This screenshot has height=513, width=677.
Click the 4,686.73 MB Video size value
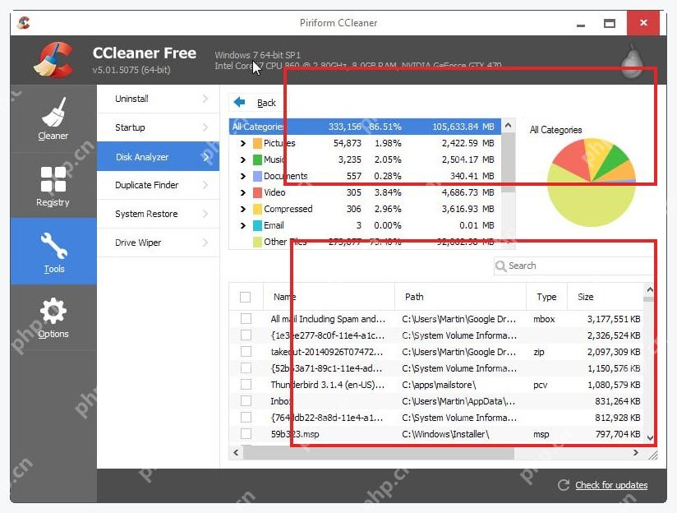(x=467, y=192)
